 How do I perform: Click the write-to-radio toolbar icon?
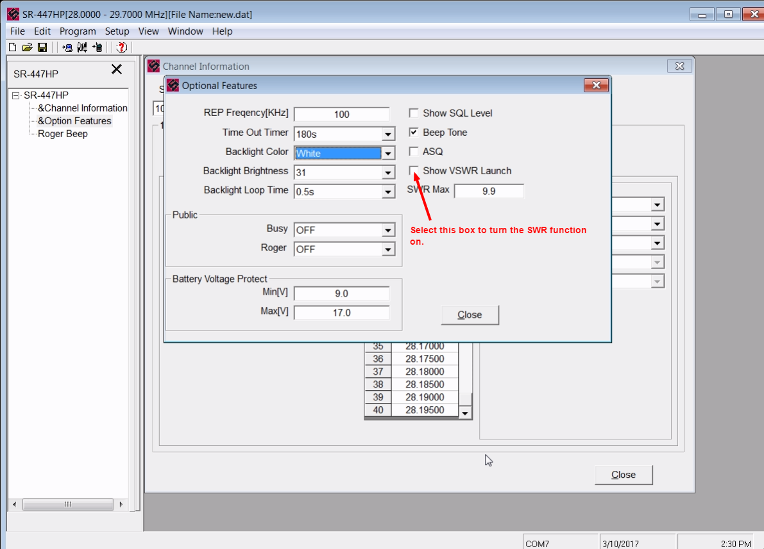point(98,47)
